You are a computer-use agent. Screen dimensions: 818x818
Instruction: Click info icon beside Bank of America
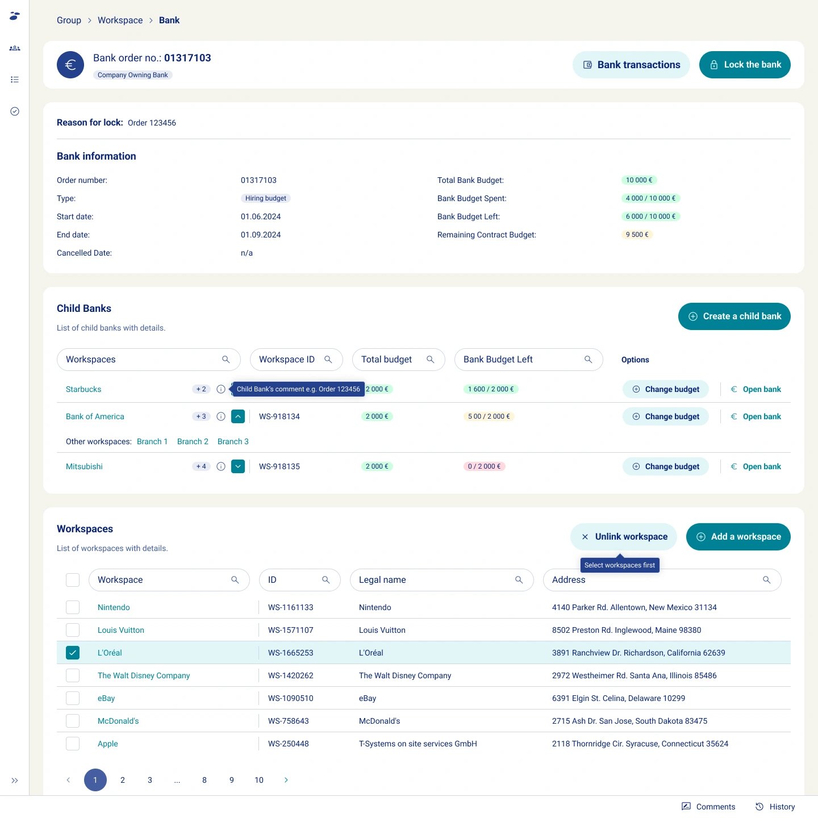tap(221, 416)
